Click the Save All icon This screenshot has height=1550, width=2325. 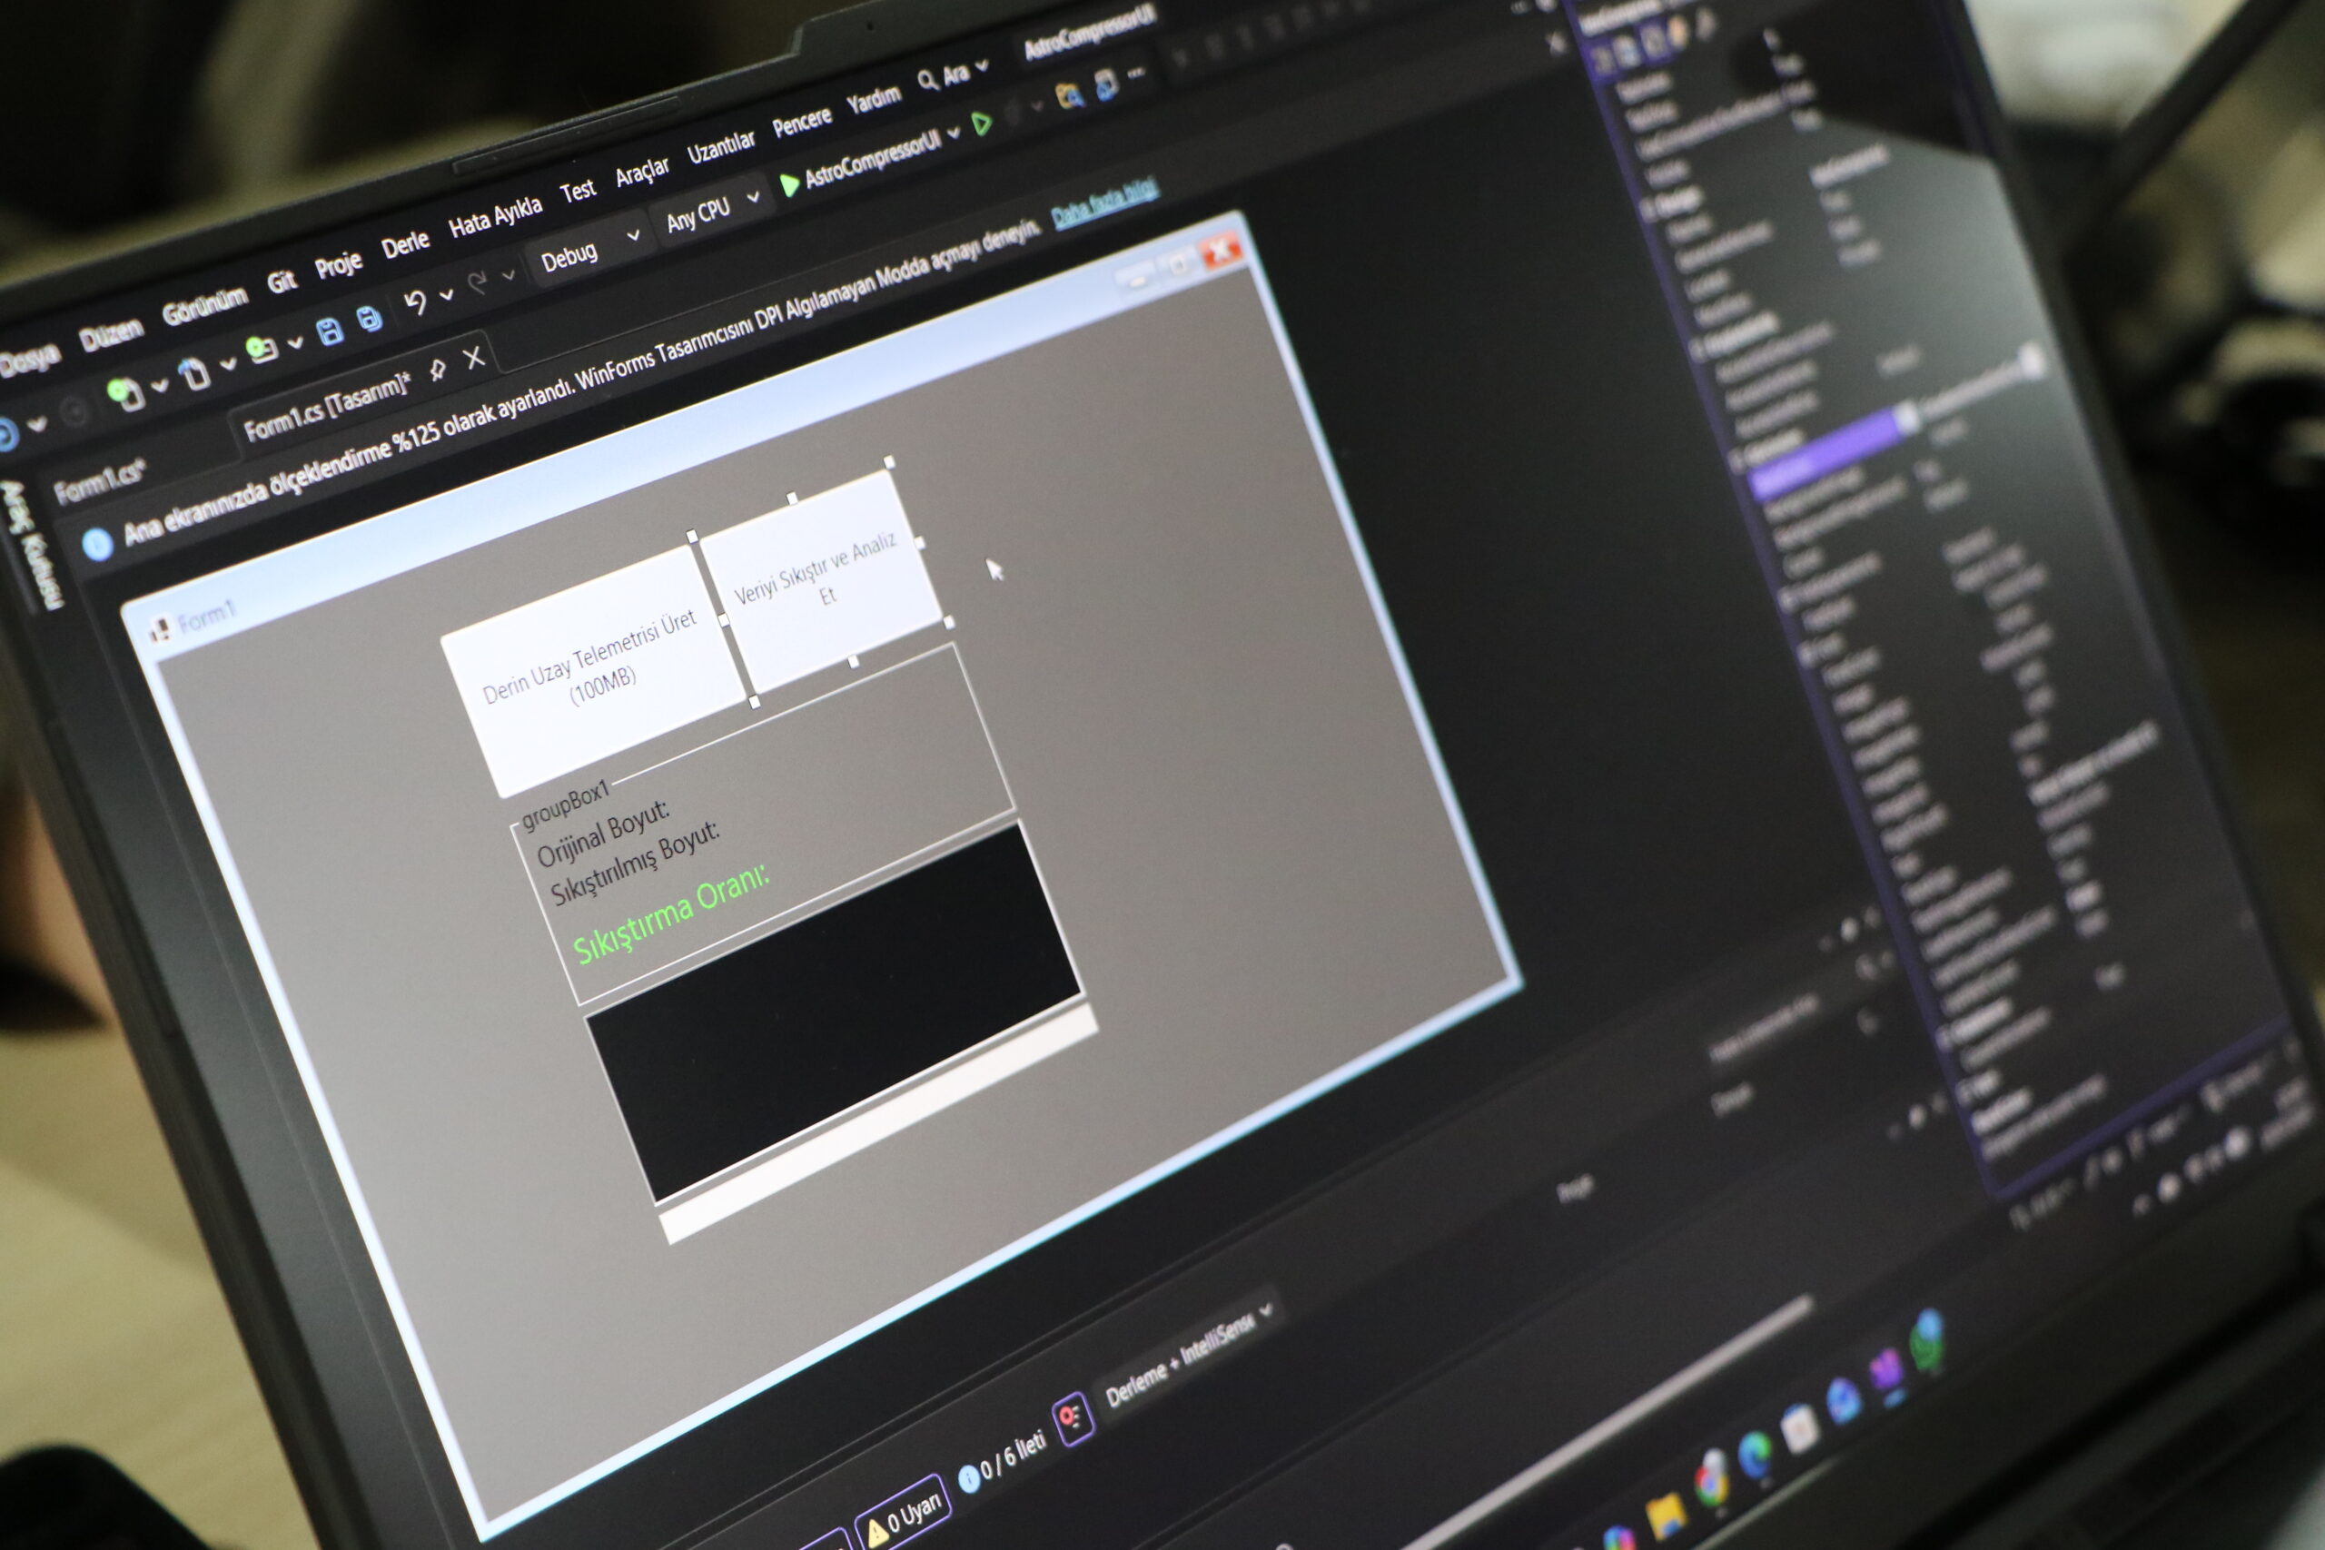[369, 319]
